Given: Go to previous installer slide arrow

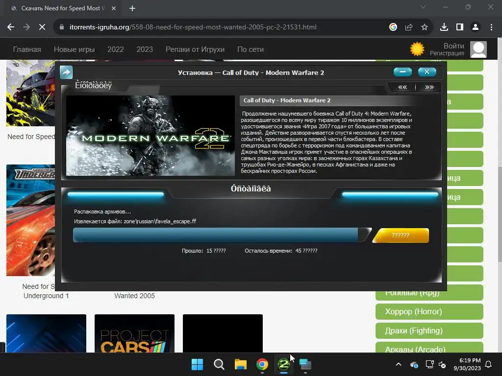Looking at the screenshot, I should point(402,87).
